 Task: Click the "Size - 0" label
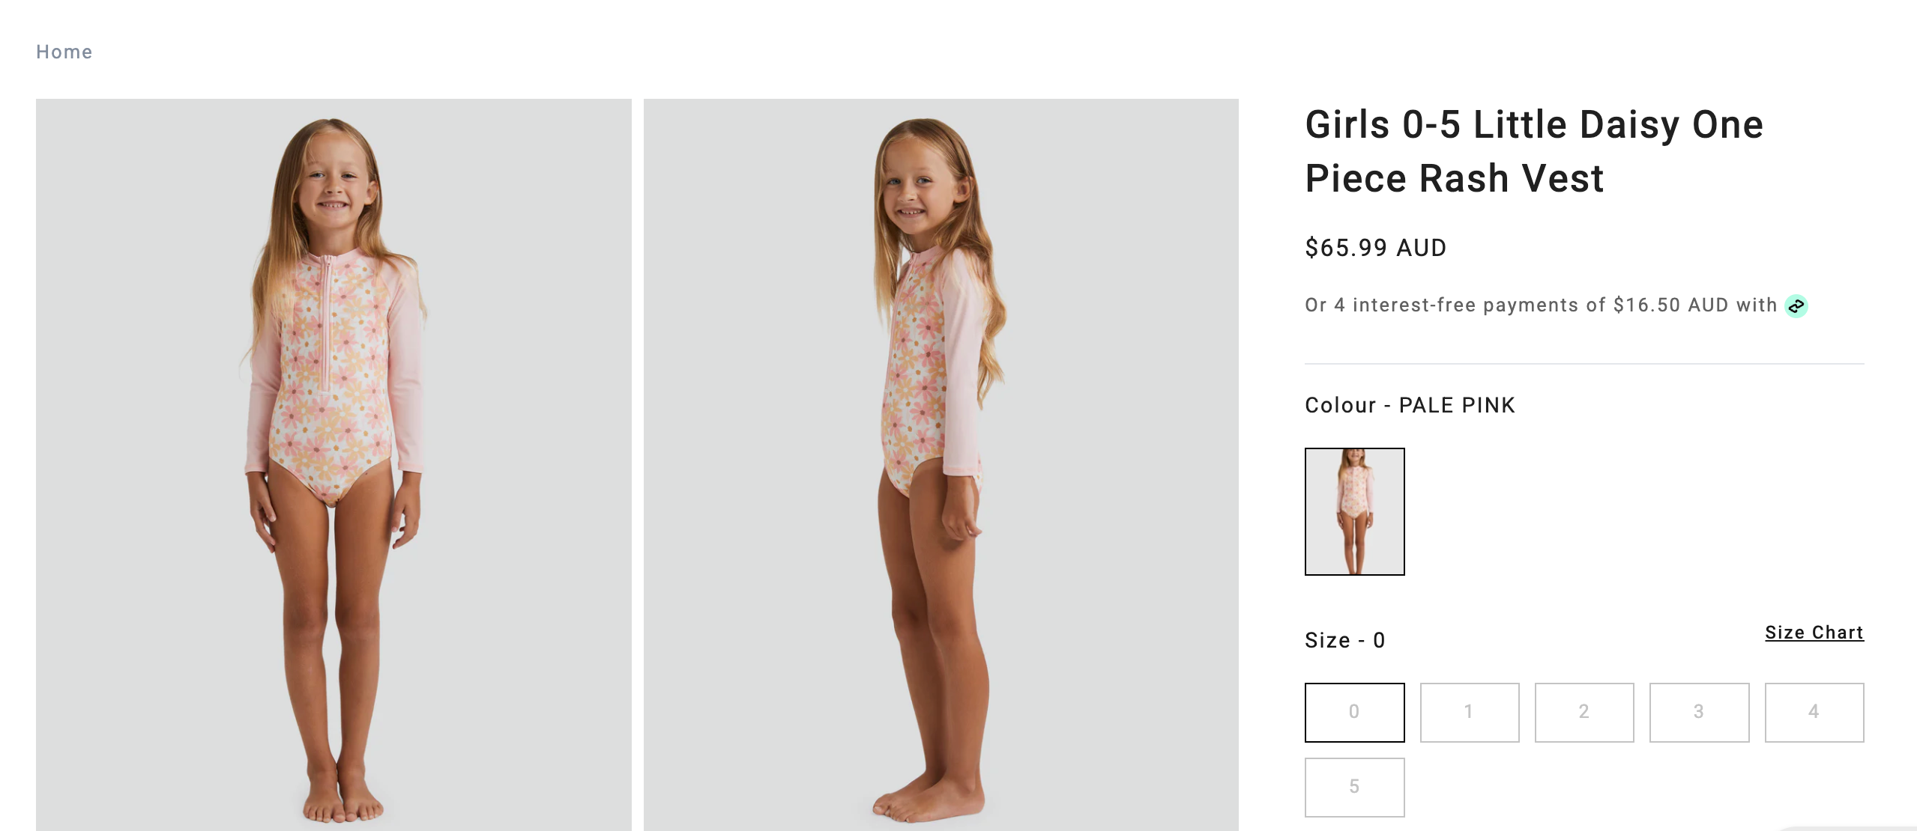tap(1344, 640)
